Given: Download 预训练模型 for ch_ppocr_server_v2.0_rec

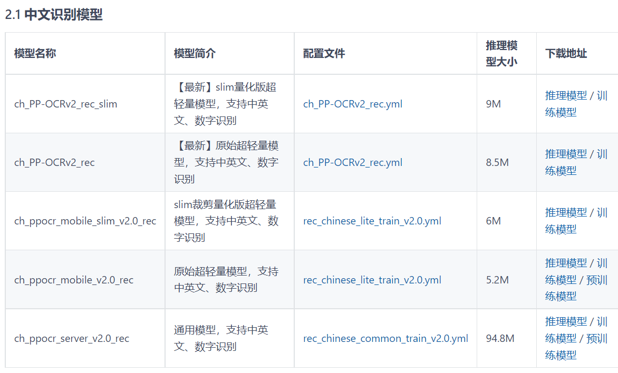Looking at the screenshot, I should tap(596, 338).
